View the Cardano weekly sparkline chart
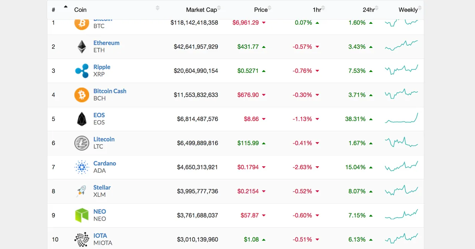475x249 pixels. (x=402, y=166)
